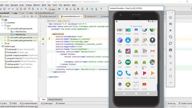Open the Android Monitor tool window
Viewport: 192px width, 108px height.
(29, 103)
